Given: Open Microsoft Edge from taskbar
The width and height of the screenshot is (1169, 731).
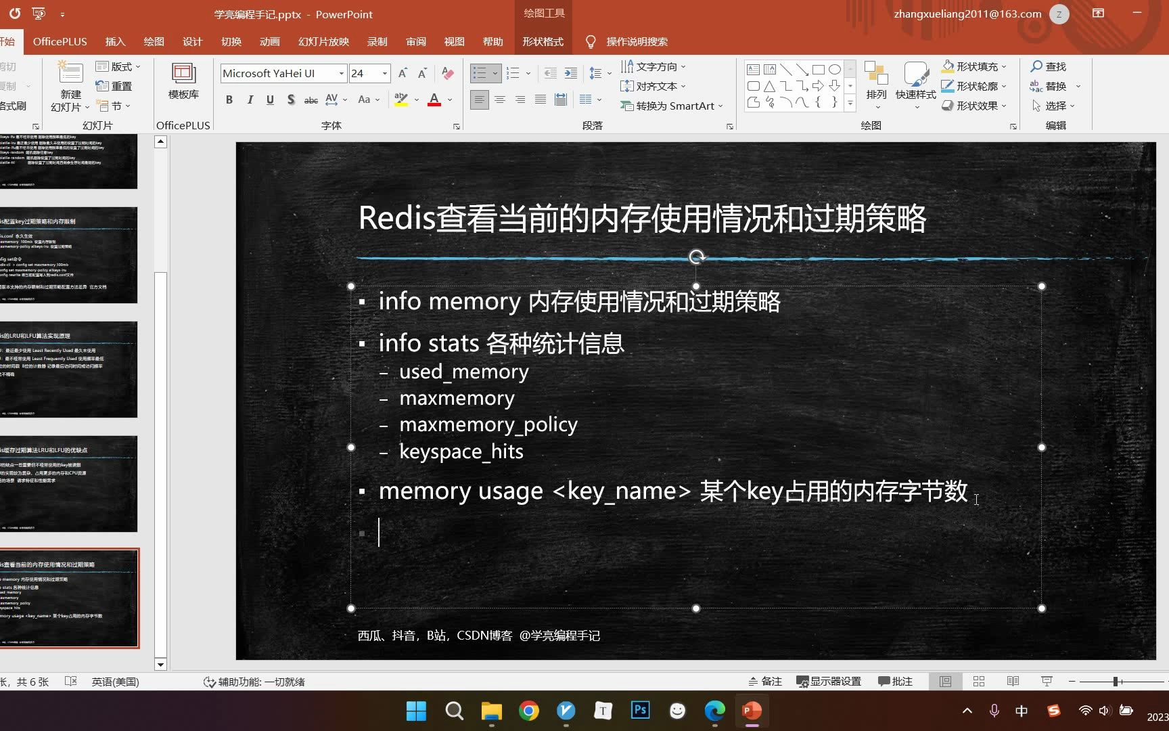Looking at the screenshot, I should [x=714, y=711].
